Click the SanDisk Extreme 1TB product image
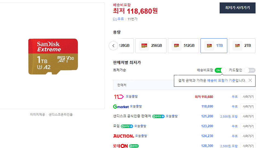 (53, 56)
